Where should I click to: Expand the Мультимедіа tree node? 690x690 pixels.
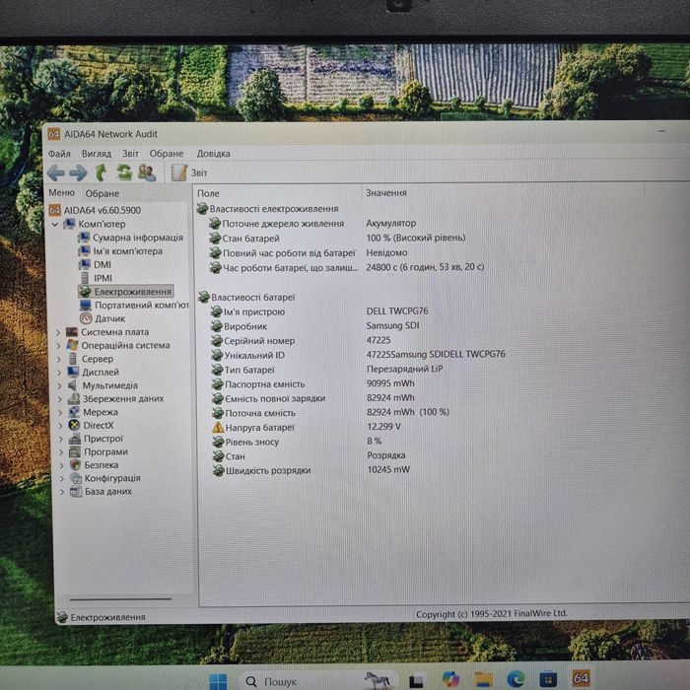tap(60, 386)
